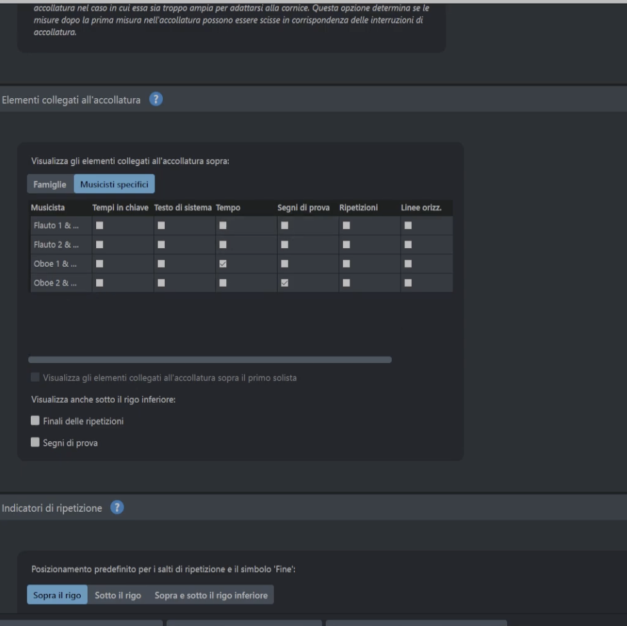Check Linee orizz. for Oboe 2
The image size is (627, 626).
(407, 283)
